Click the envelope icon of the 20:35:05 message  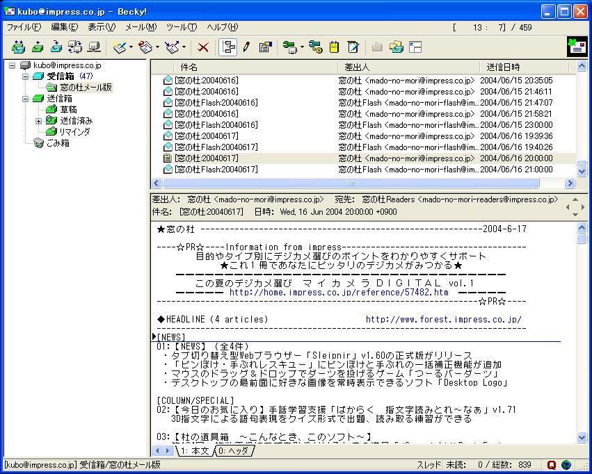point(168,81)
